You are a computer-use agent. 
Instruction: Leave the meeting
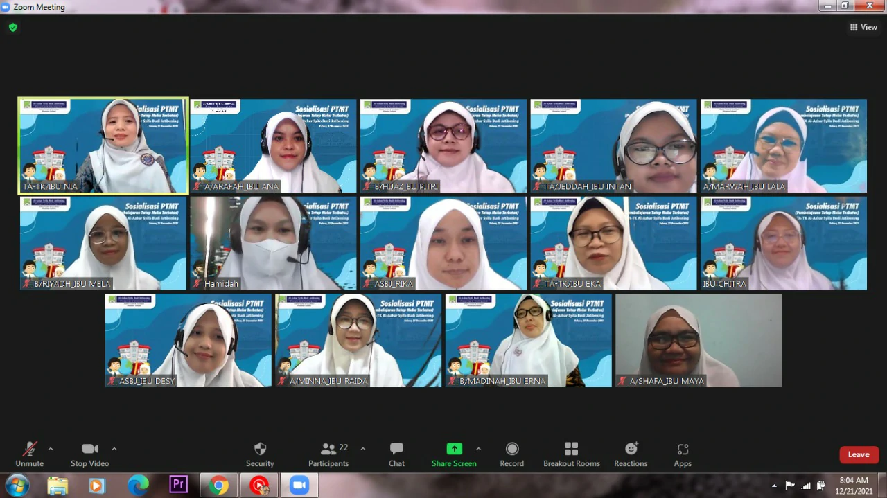pyautogui.click(x=859, y=454)
